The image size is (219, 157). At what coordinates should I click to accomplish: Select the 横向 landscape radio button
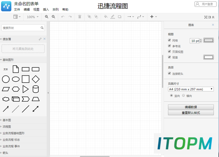[x=183, y=96]
